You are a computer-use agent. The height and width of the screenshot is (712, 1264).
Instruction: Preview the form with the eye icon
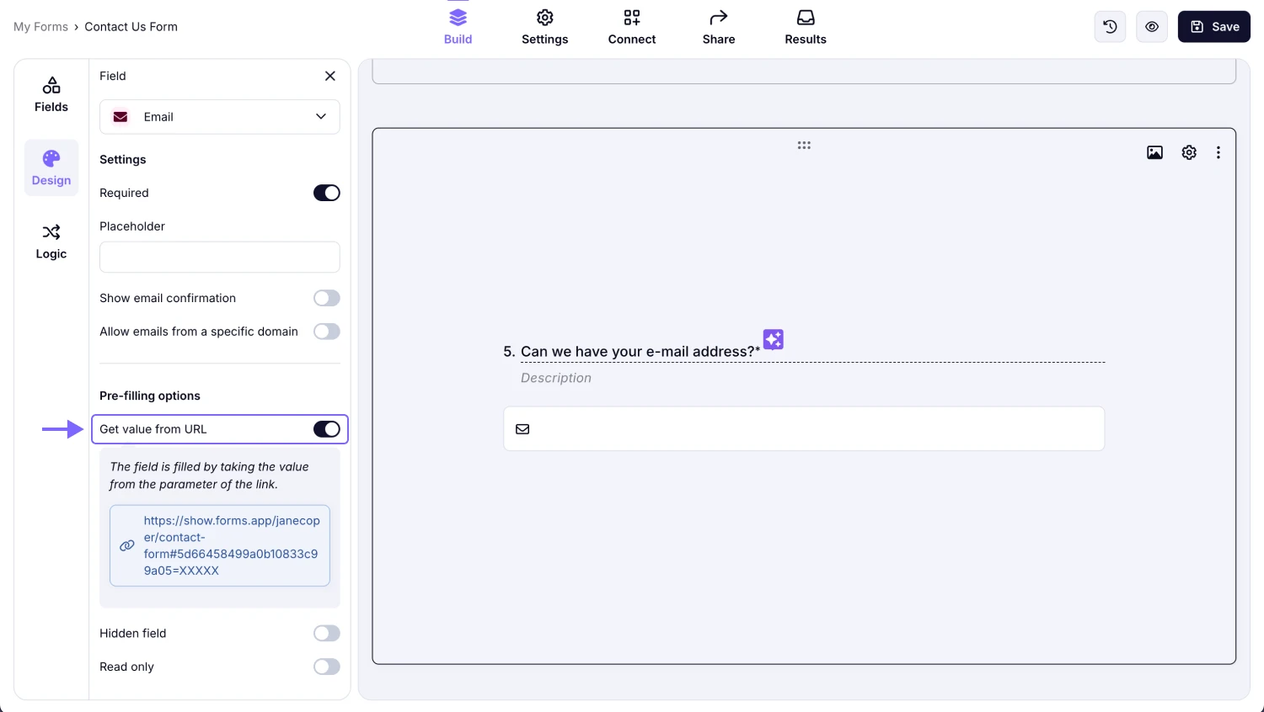point(1151,26)
